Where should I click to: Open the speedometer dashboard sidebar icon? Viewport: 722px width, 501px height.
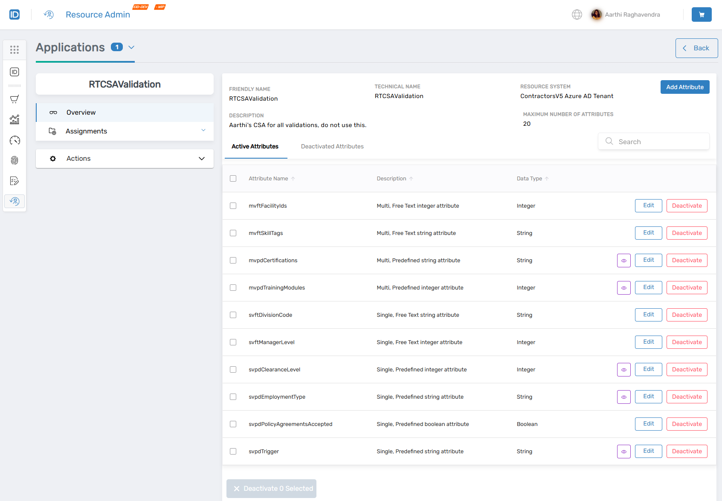[x=14, y=140]
